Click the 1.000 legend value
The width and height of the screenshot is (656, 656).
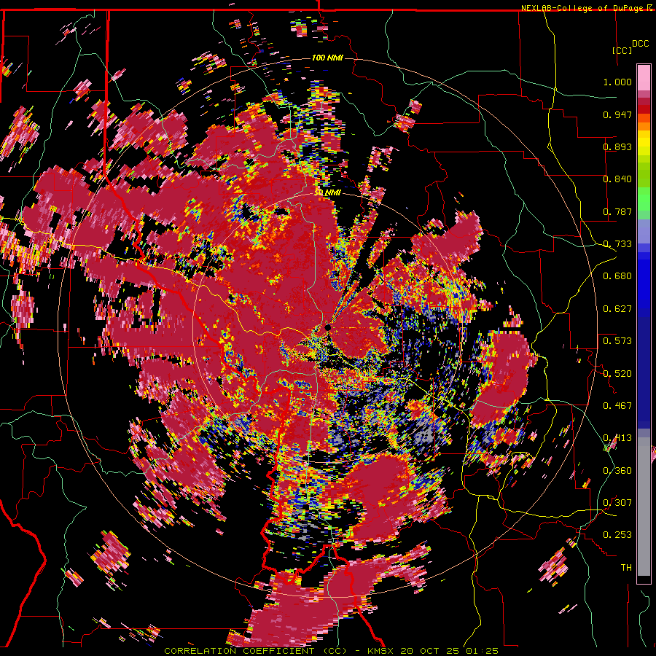[617, 82]
